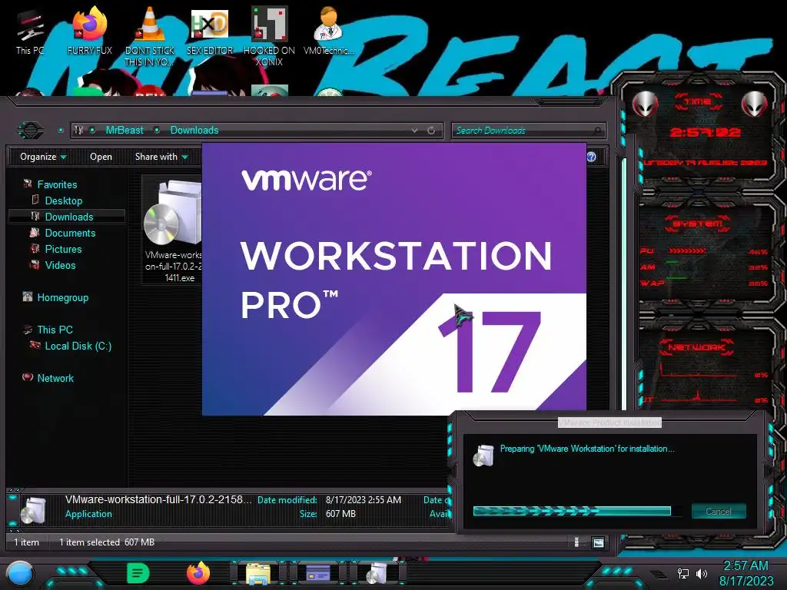Click the VMware installation progress bar
The image size is (787, 590).
[572, 511]
